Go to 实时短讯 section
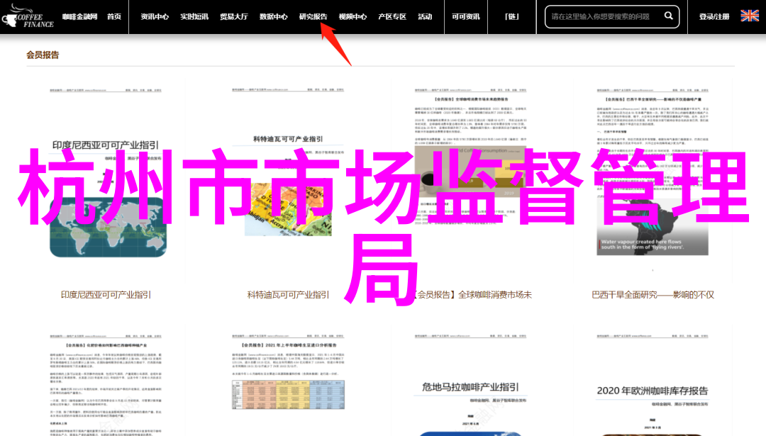Screen dimensions: 766x436 pos(194,17)
